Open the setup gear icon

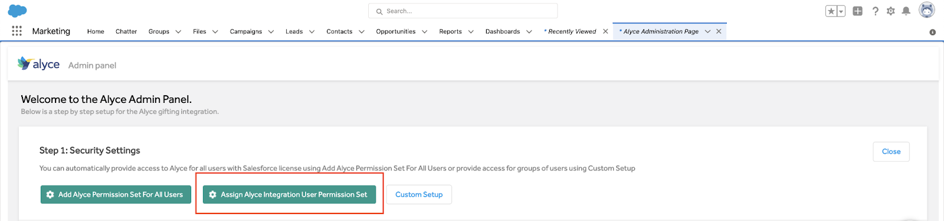coord(891,11)
